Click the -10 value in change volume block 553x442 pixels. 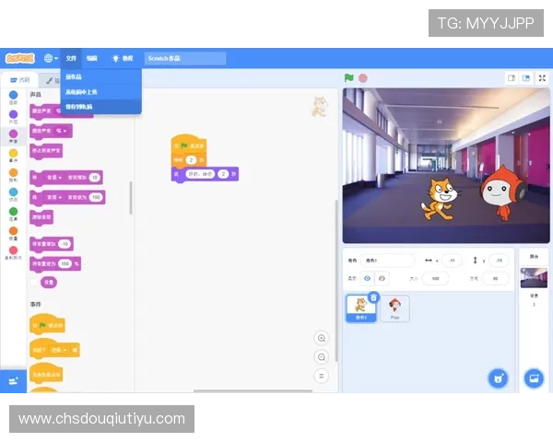click(x=65, y=244)
